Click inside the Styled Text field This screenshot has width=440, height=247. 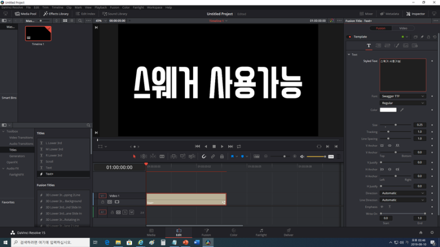pos(403,75)
